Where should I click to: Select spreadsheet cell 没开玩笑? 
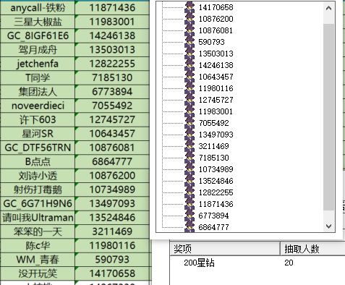pyautogui.click(x=38, y=273)
